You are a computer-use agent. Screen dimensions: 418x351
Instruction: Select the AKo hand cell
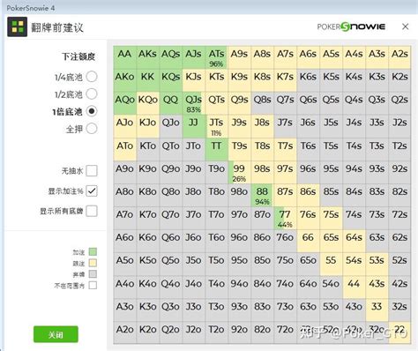[x=125, y=80]
